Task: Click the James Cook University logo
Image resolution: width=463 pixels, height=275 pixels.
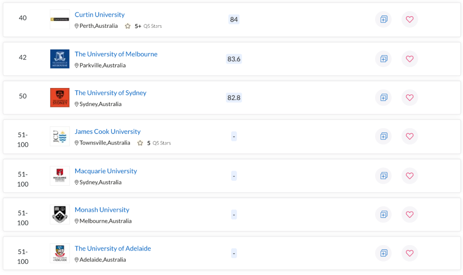Action: pos(60,136)
